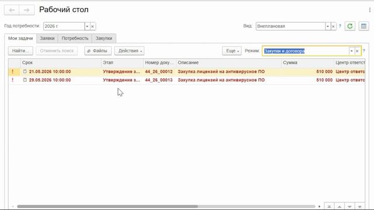Viewport: 374px width, 210px height.
Task: Go back with the left arrow button
Action: [12, 10]
